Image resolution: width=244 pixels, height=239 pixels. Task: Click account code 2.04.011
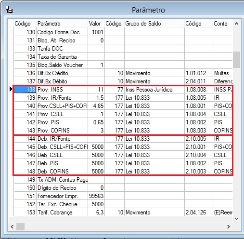[199, 81]
